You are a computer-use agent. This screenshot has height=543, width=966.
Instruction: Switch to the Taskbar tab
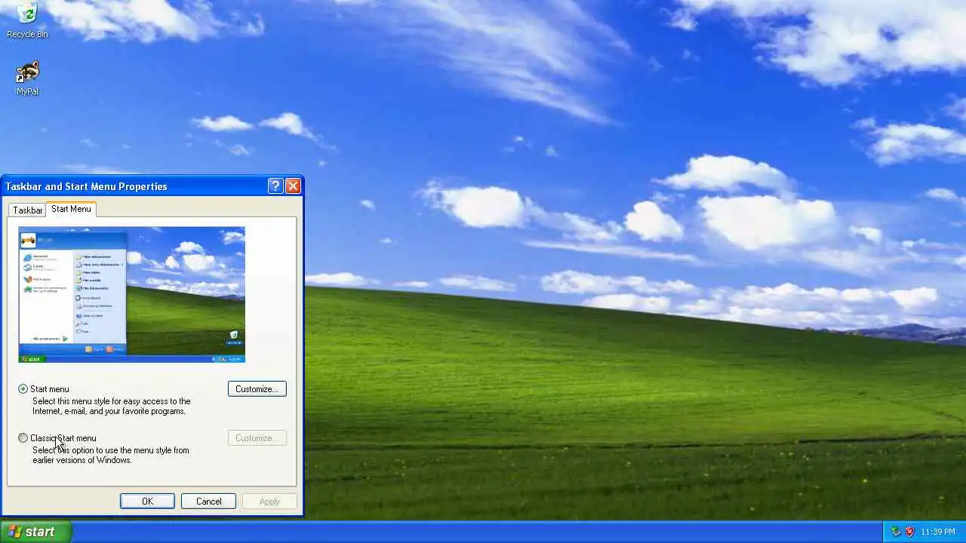(27, 210)
